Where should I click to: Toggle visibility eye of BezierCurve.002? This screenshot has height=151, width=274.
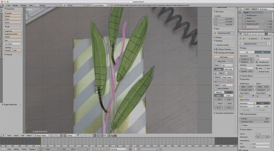point(265,27)
